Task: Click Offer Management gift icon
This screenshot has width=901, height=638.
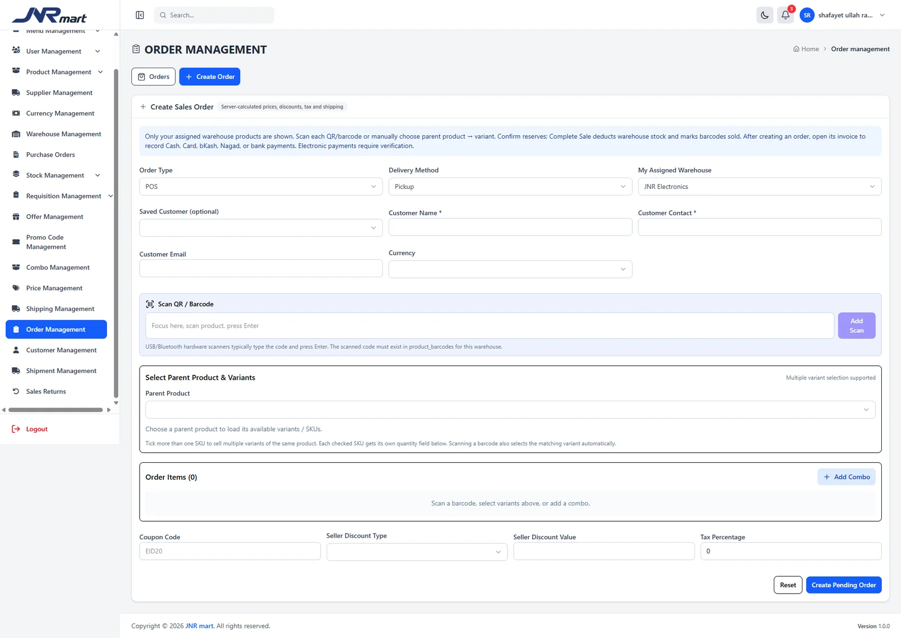Action: [x=16, y=216]
